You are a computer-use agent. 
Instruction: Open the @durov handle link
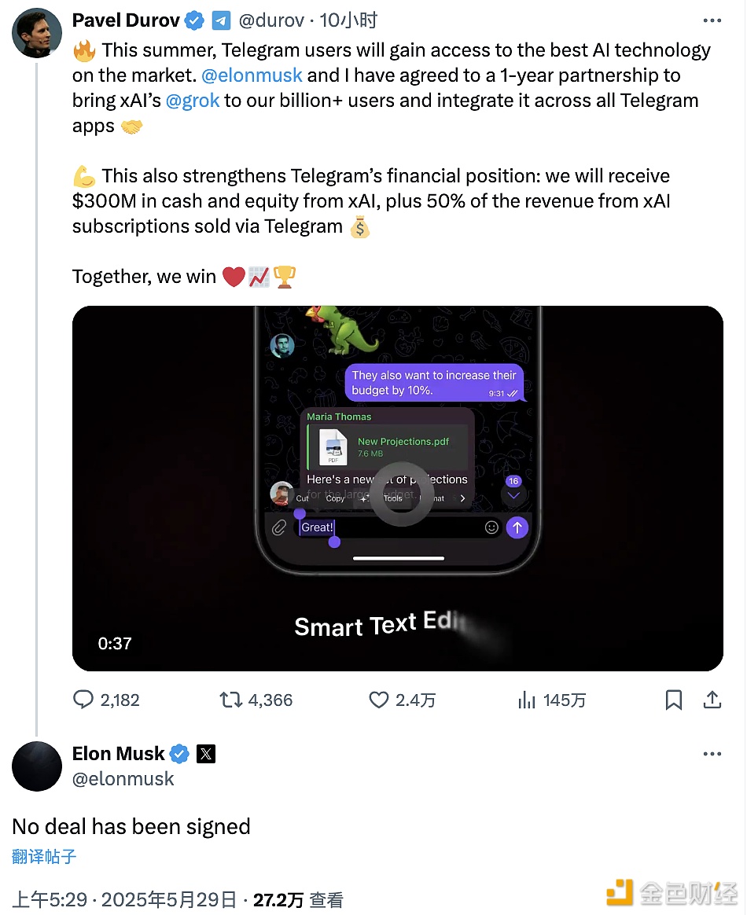point(272,21)
